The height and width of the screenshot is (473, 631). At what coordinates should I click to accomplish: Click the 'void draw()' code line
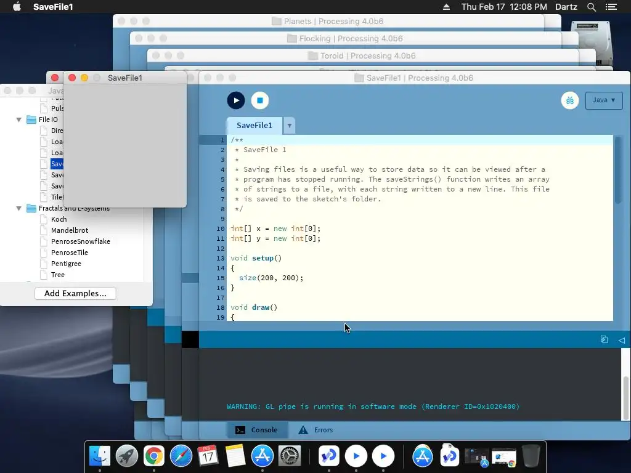(x=254, y=307)
